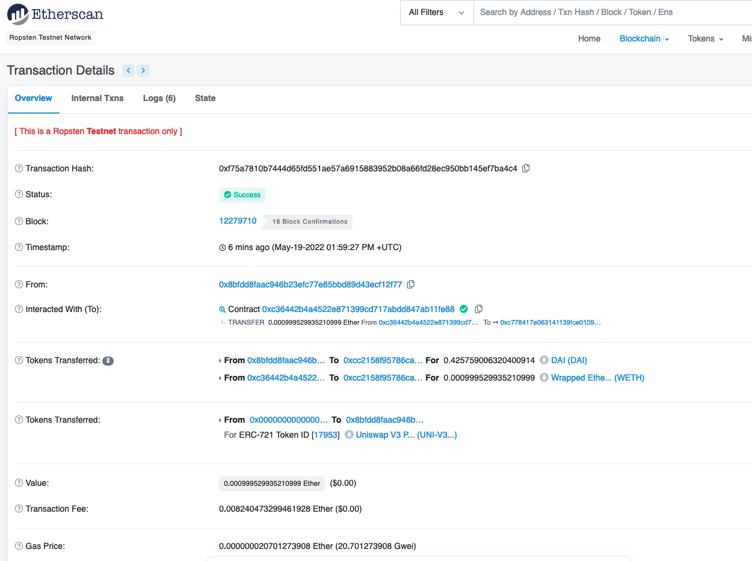Click the Tokens Transferred count badge 2
The image size is (752, 561).
pos(108,361)
